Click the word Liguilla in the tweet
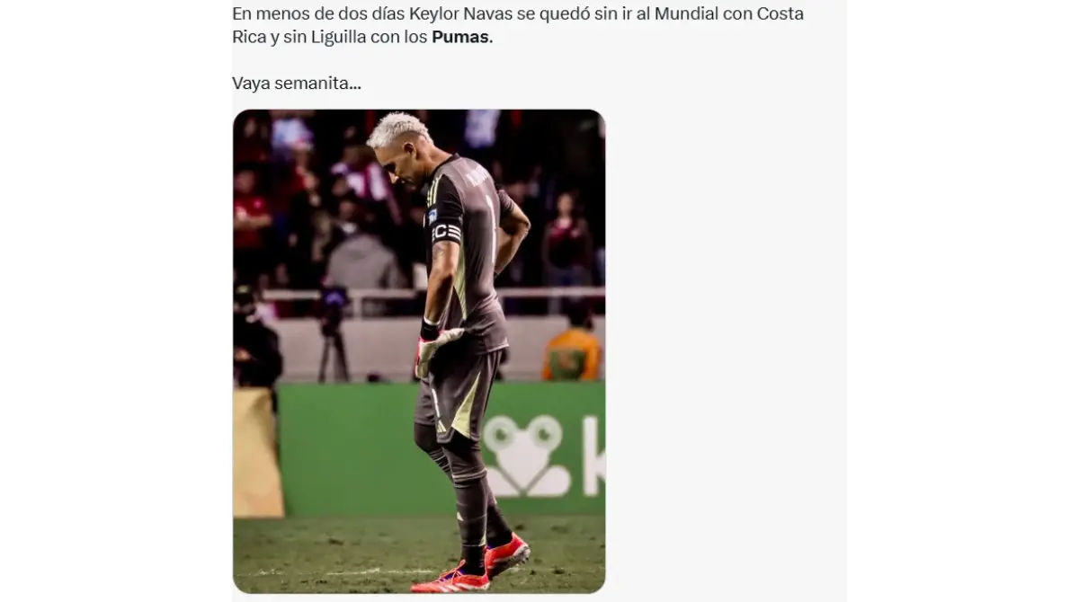This screenshot has width=1079, height=602. pyautogui.click(x=332, y=38)
